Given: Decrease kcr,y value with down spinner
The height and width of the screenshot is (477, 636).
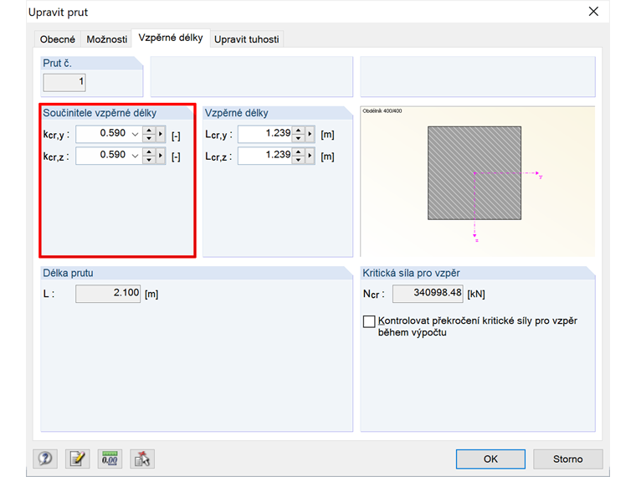Looking at the screenshot, I should click(149, 138).
